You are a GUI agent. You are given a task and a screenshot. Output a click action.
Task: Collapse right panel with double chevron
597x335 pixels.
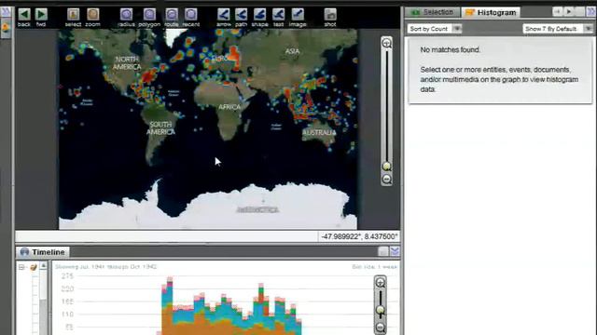click(x=591, y=12)
